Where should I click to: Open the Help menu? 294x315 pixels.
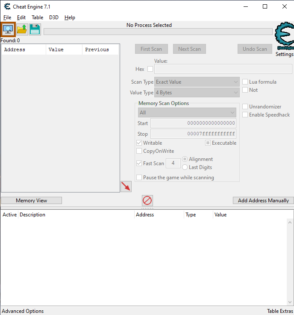70,17
